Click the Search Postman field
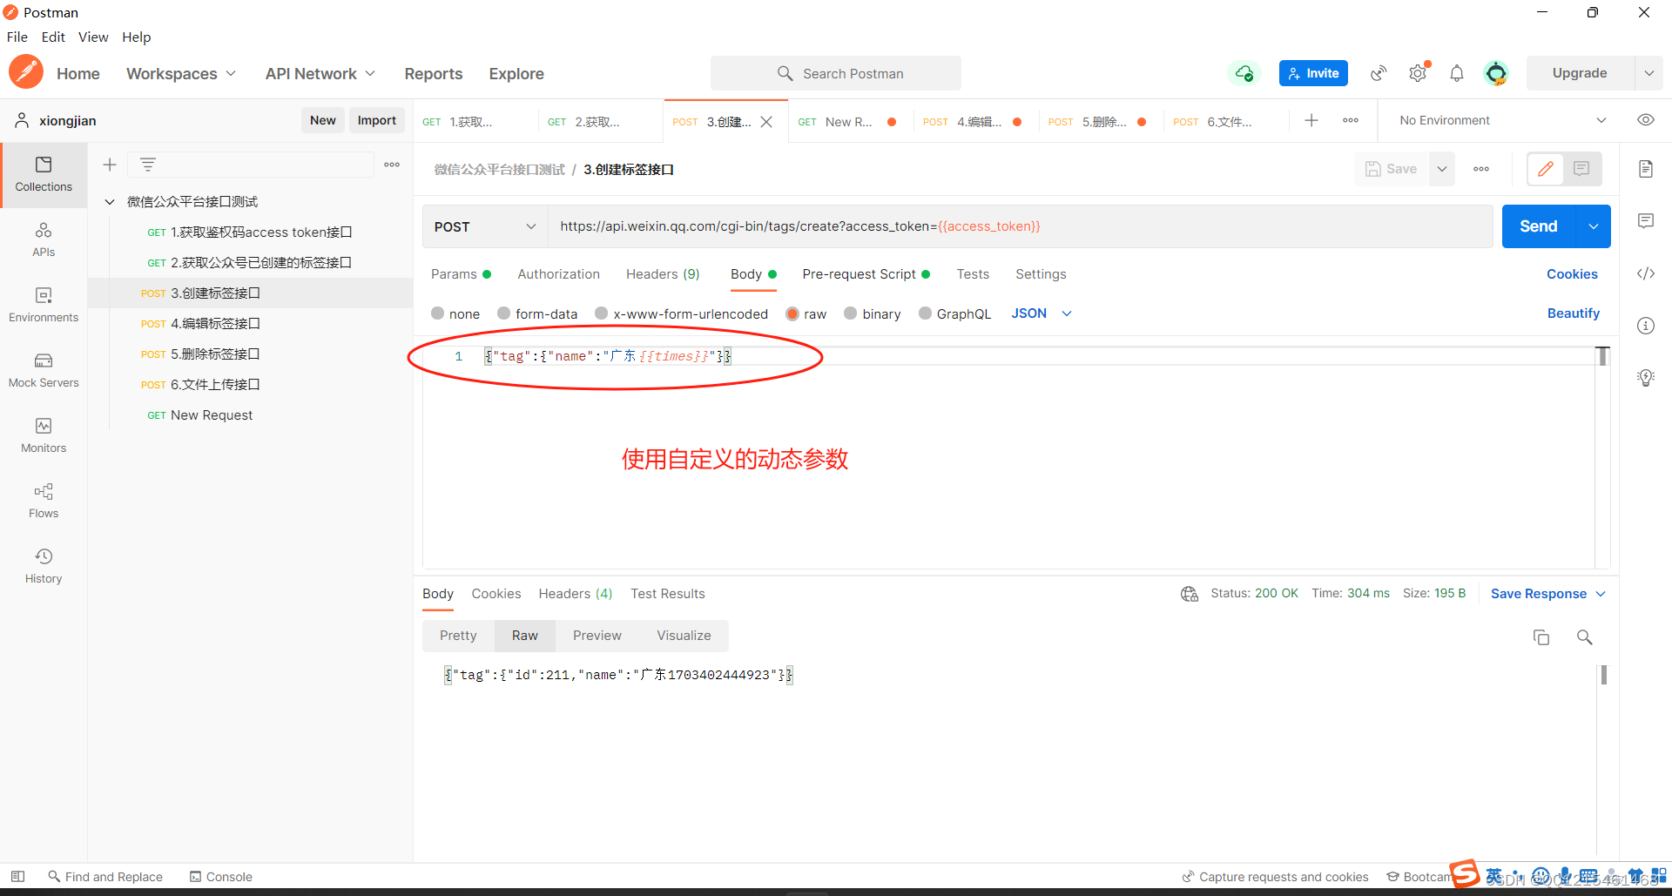The image size is (1672, 896). point(836,73)
